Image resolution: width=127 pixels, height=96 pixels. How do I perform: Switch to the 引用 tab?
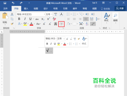tap(65, 9)
